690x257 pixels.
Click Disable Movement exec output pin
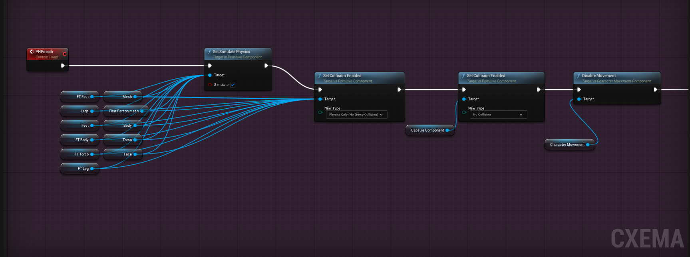pos(655,90)
